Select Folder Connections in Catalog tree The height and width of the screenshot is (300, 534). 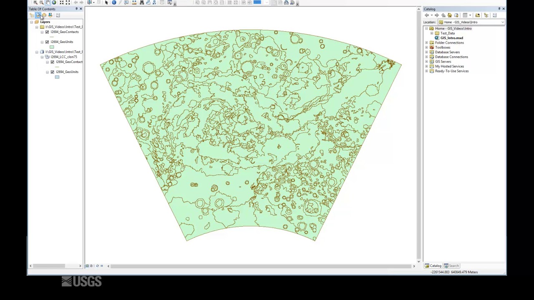coord(449,43)
